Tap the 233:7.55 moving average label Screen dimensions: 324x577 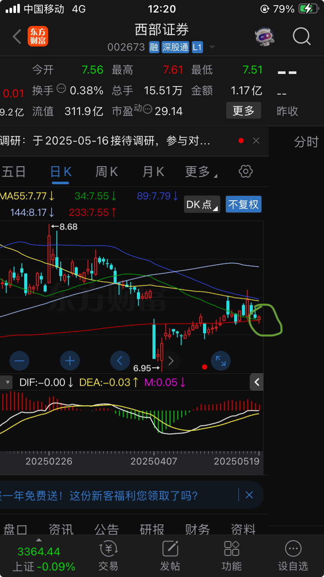93,212
